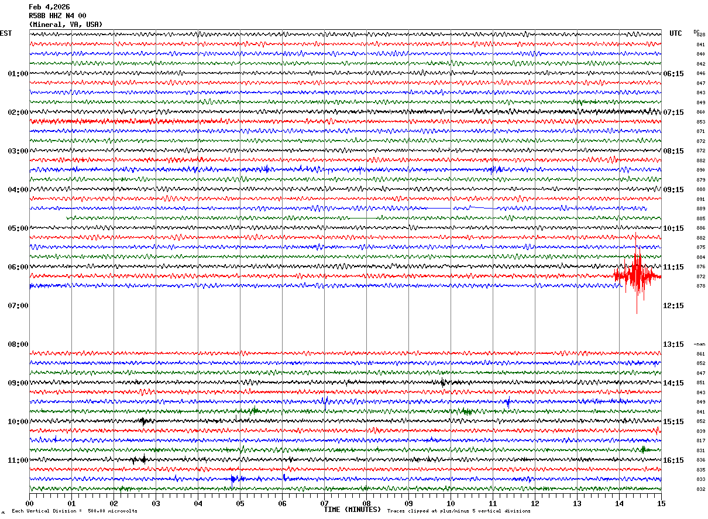
Task: Click the DC offset value 860
Action: tap(701, 112)
